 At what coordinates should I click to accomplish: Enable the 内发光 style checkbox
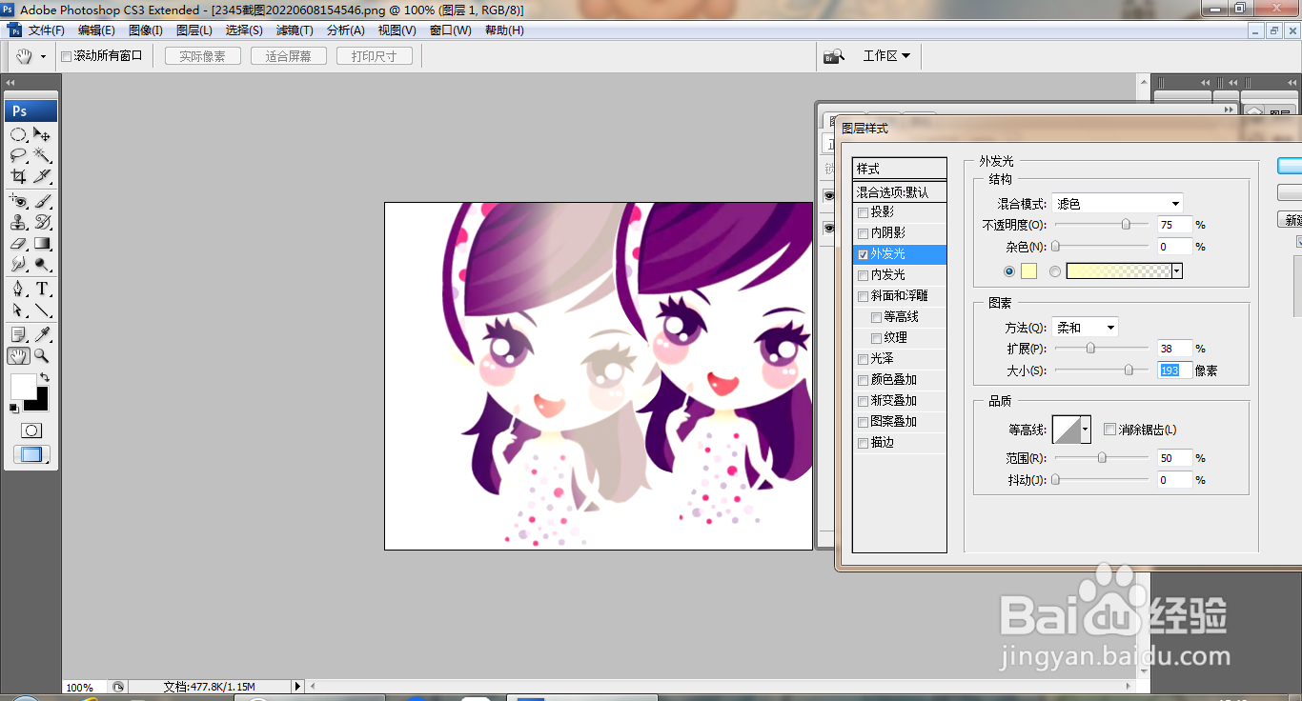863,275
